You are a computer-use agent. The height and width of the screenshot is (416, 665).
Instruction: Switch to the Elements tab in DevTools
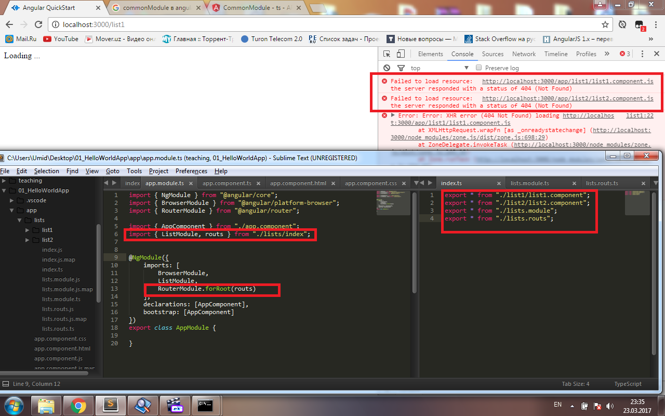[x=431, y=54]
